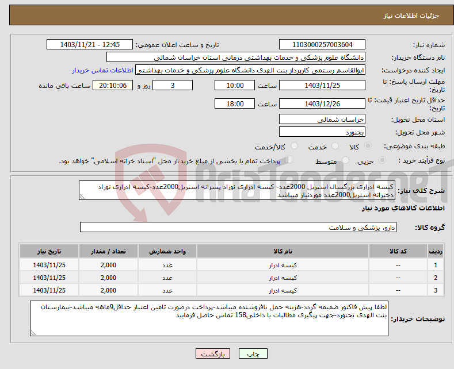Click the quantity 2,000 in row 2
This screenshot has height=369, width=454.
pos(108,278)
